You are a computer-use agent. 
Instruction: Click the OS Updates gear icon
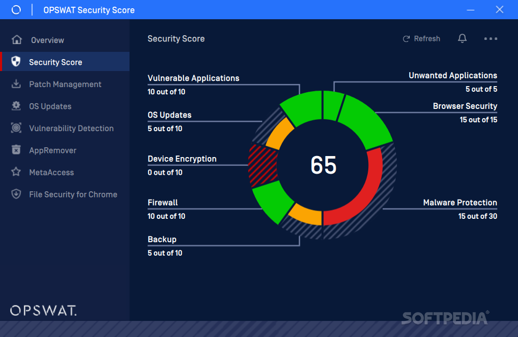pyautogui.click(x=16, y=106)
